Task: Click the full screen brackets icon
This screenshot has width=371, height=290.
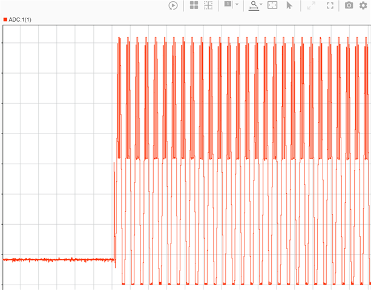Action: coord(330,5)
